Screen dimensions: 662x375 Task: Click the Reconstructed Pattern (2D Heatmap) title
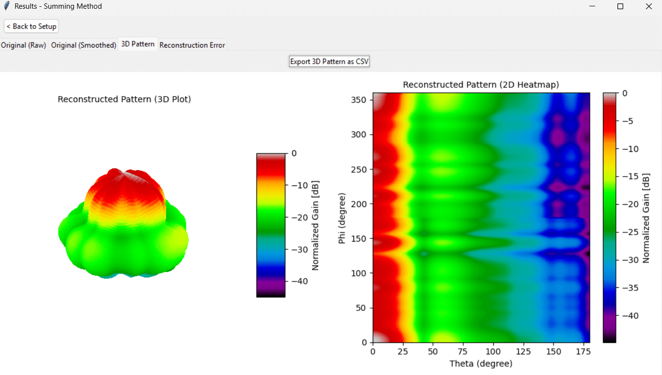tap(481, 85)
